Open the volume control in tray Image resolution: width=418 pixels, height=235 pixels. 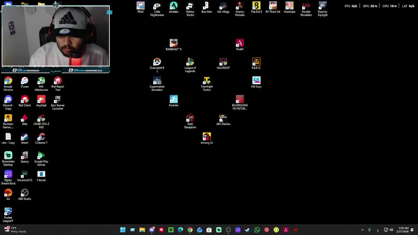click(391, 230)
